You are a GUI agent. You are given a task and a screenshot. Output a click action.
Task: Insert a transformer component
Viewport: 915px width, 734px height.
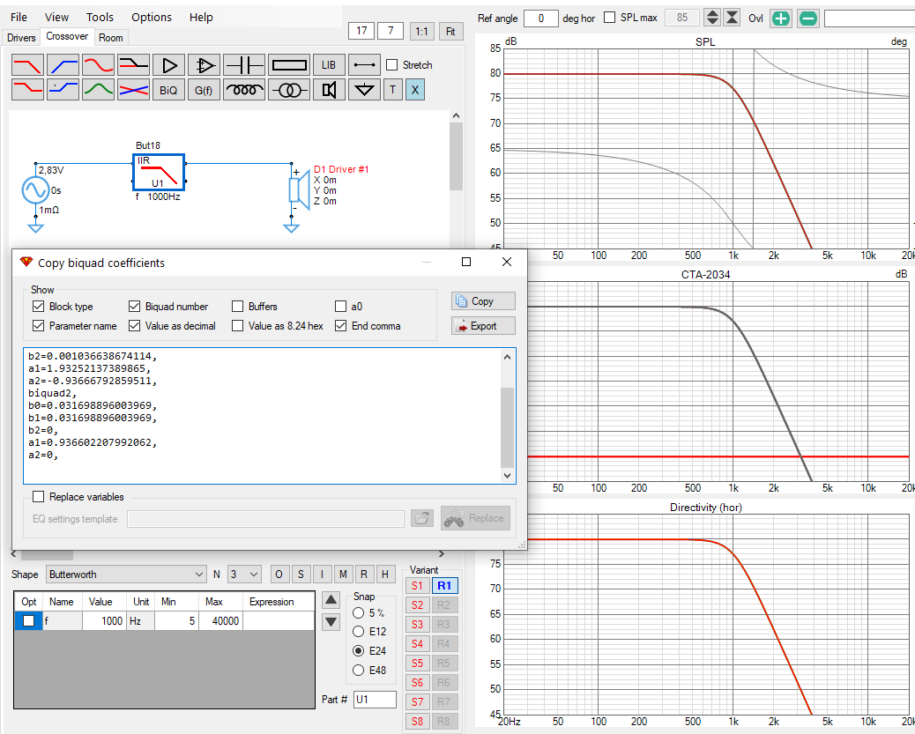click(289, 90)
